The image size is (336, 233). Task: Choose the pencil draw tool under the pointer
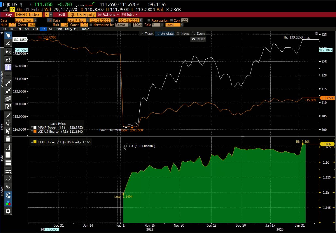point(8,43)
